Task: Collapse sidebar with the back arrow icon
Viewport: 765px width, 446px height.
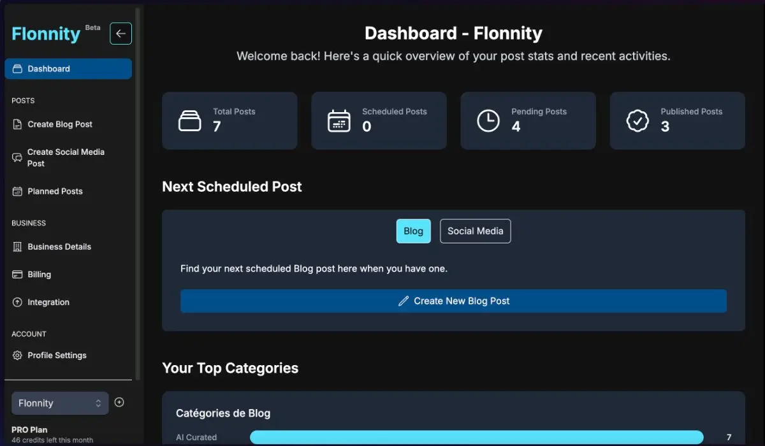Action: click(x=120, y=34)
